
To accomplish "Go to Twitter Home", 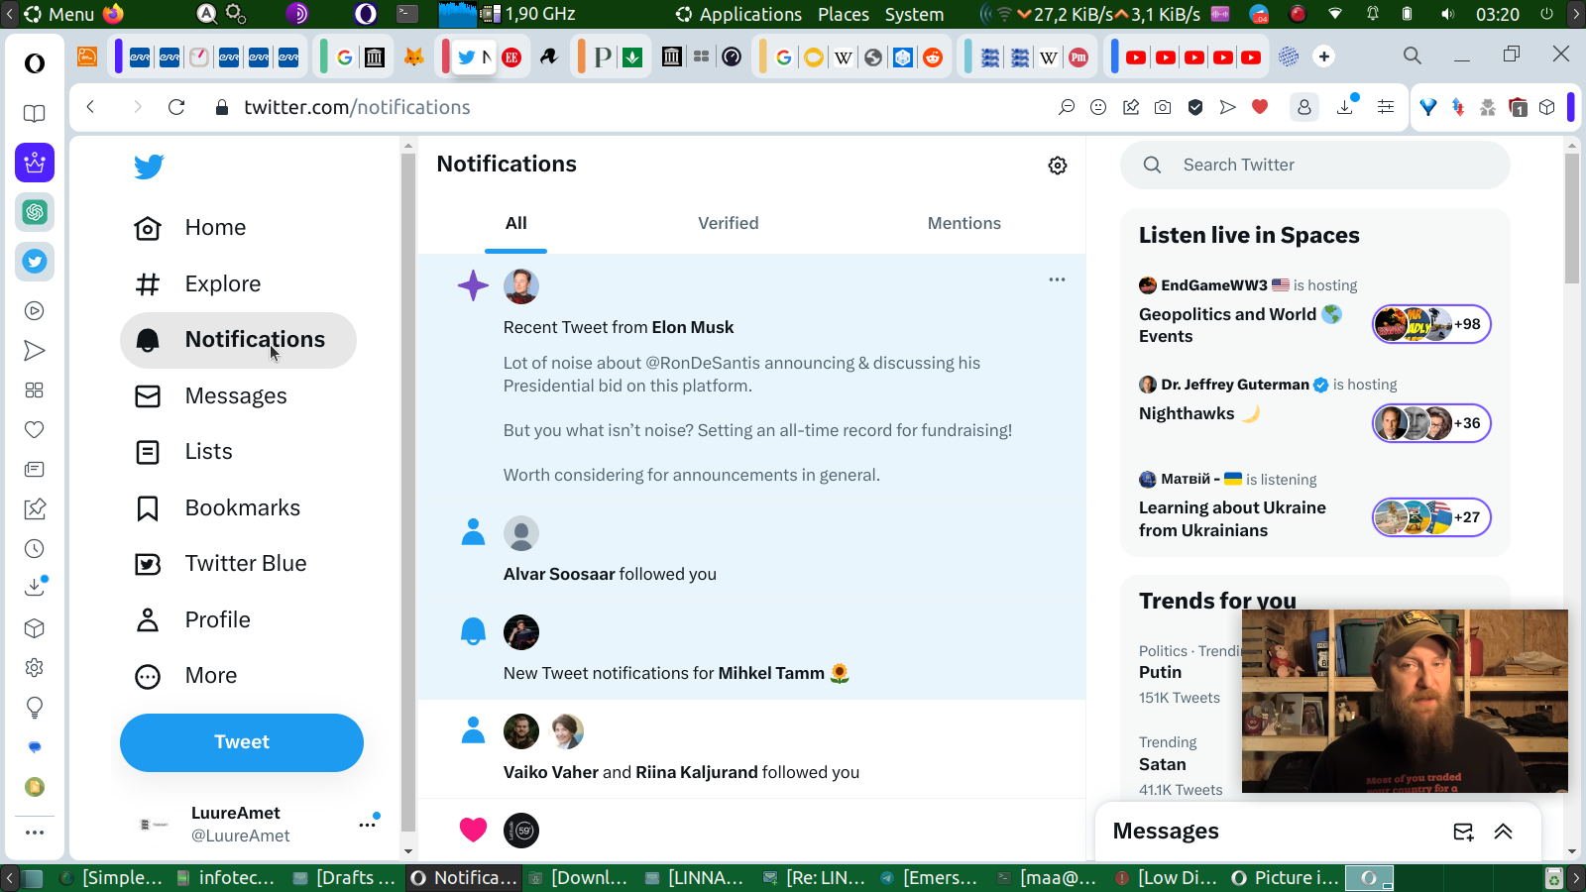I will click(x=190, y=228).
